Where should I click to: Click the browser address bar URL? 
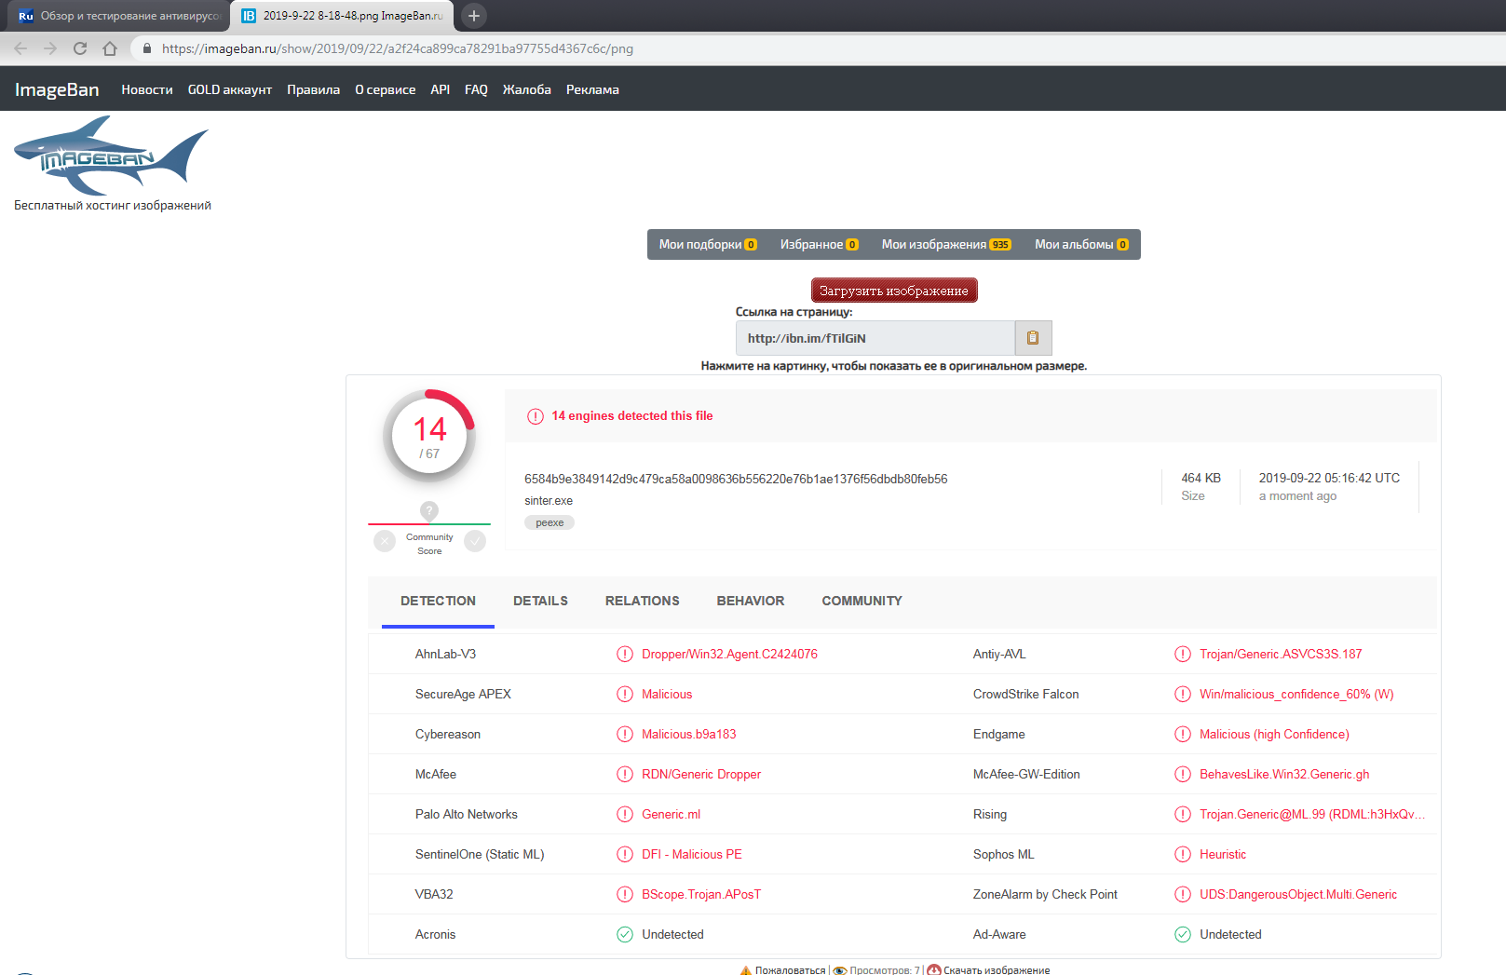(x=398, y=48)
